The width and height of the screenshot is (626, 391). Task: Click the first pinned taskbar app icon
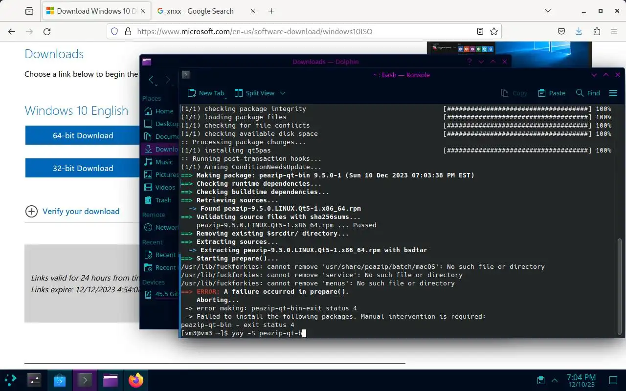pos(34,380)
